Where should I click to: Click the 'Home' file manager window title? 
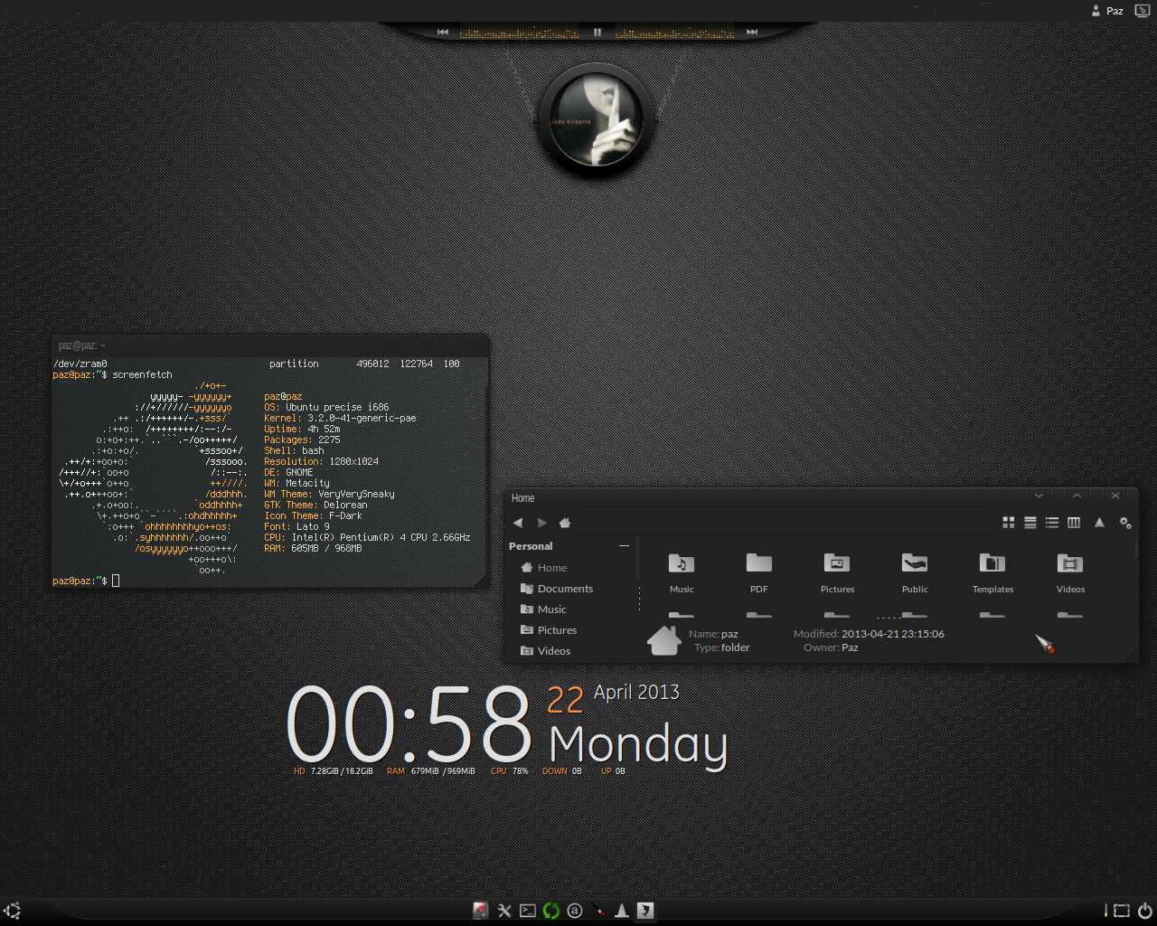click(523, 498)
